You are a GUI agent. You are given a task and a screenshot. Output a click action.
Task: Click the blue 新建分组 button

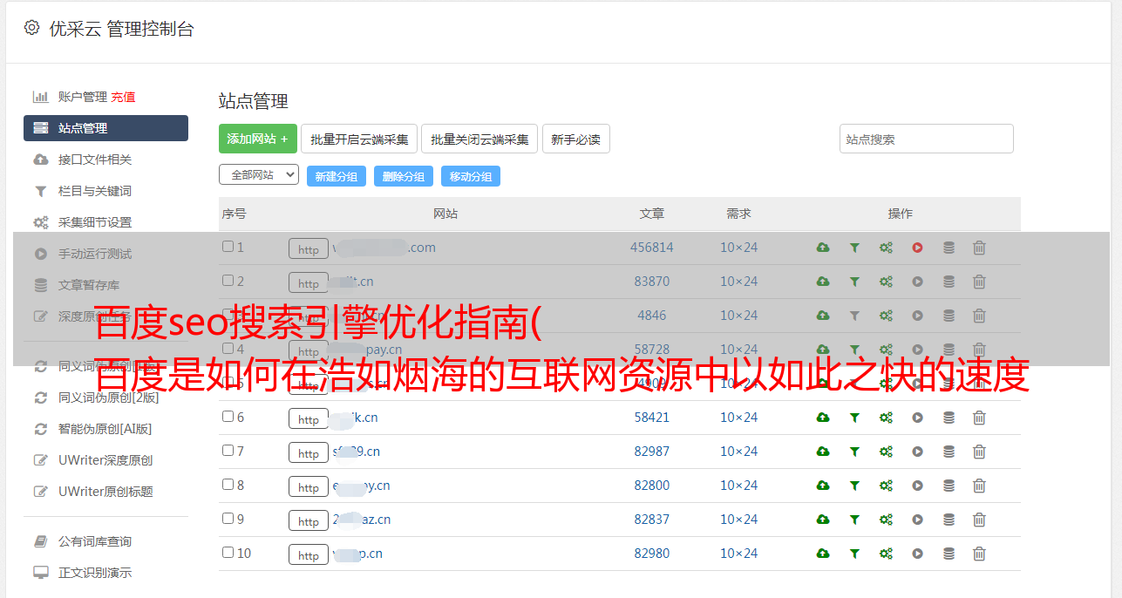tap(337, 176)
